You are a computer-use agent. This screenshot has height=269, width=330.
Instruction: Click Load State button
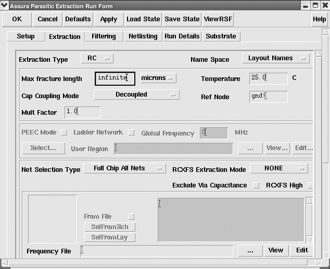(143, 19)
